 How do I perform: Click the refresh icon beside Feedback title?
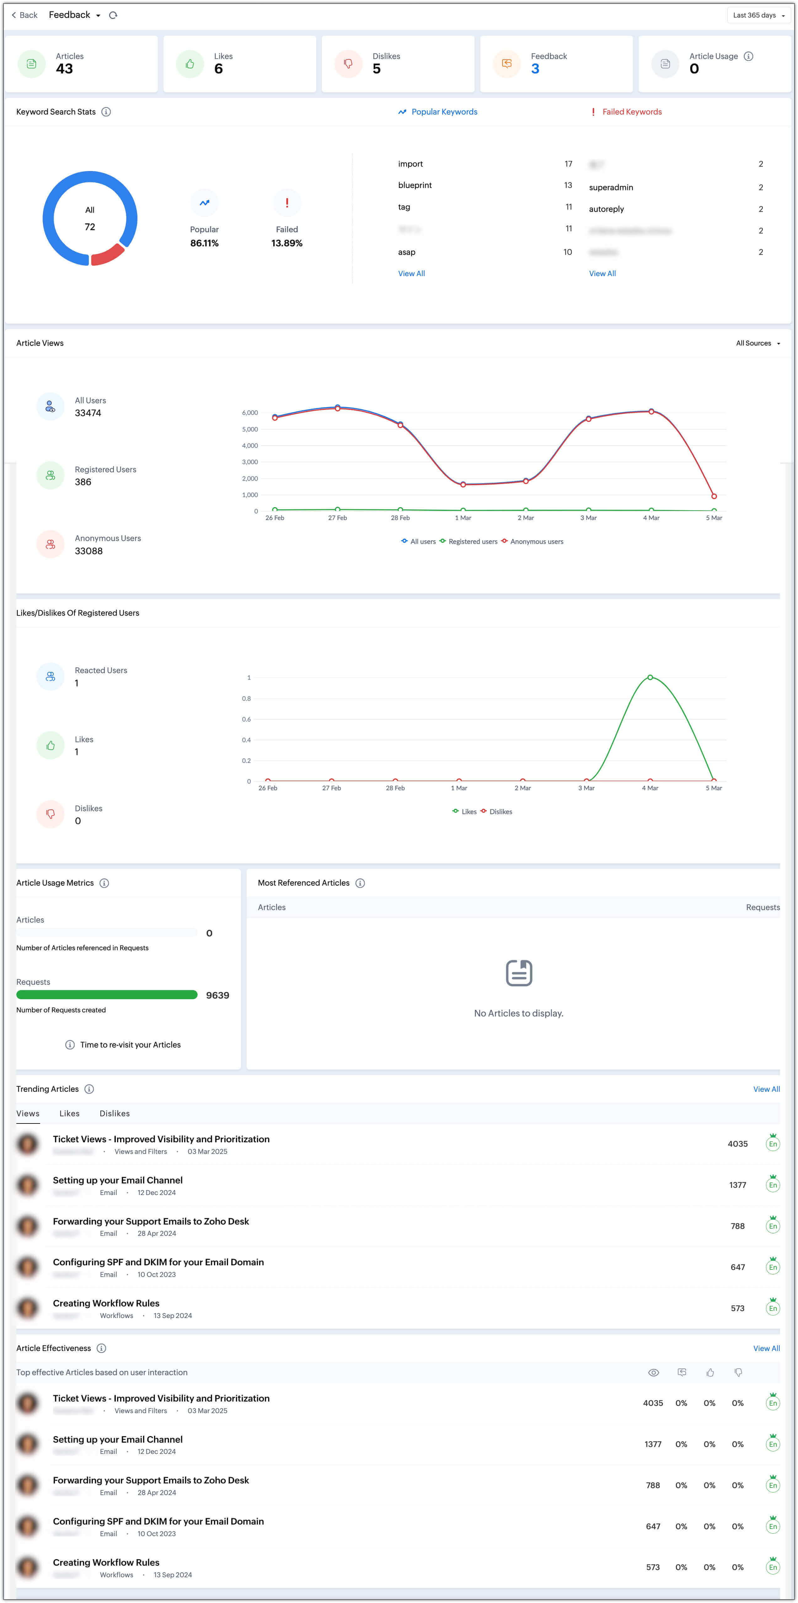coord(113,15)
